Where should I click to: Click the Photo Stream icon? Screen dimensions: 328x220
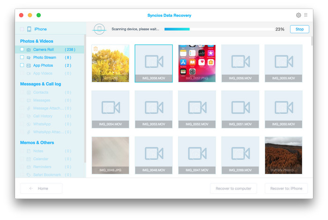tap(29, 58)
